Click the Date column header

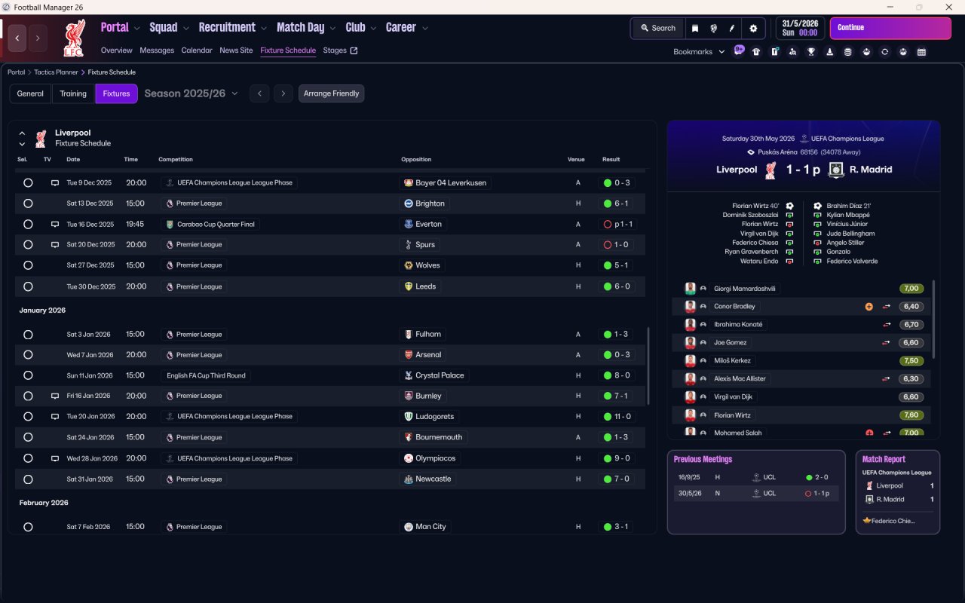[x=73, y=160]
